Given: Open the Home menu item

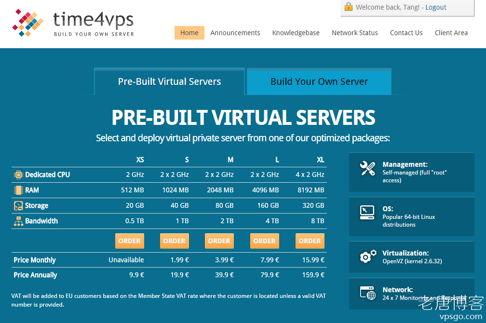Looking at the screenshot, I should tap(189, 33).
